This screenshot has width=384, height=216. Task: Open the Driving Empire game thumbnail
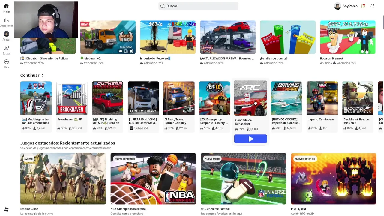coord(286,98)
